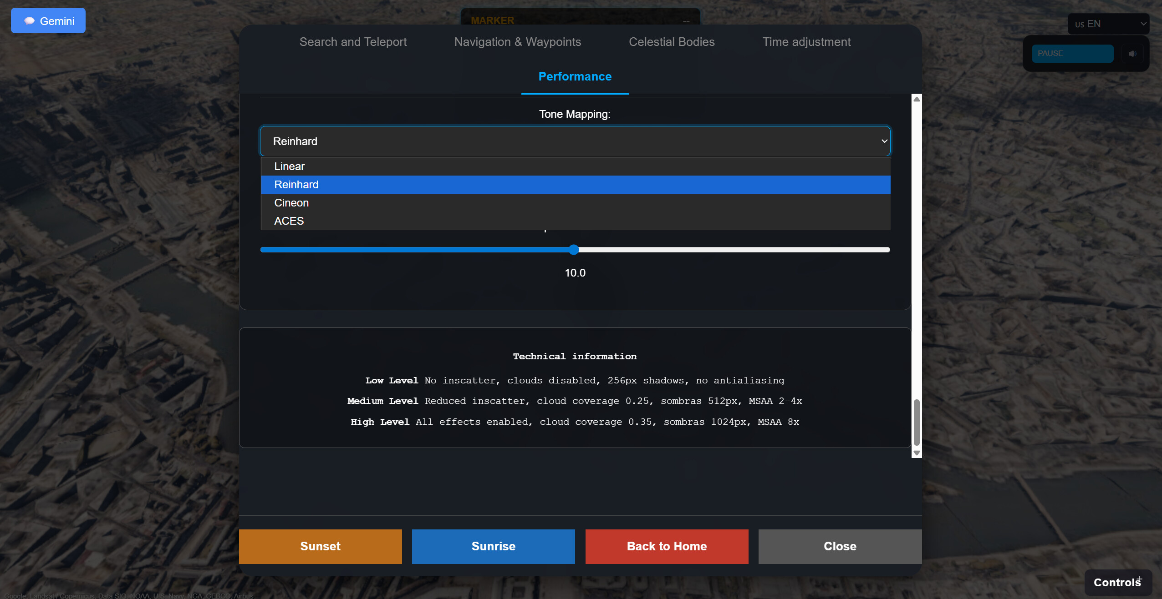Open the us EN language dropdown
This screenshot has height=599, width=1162.
[x=1108, y=24]
